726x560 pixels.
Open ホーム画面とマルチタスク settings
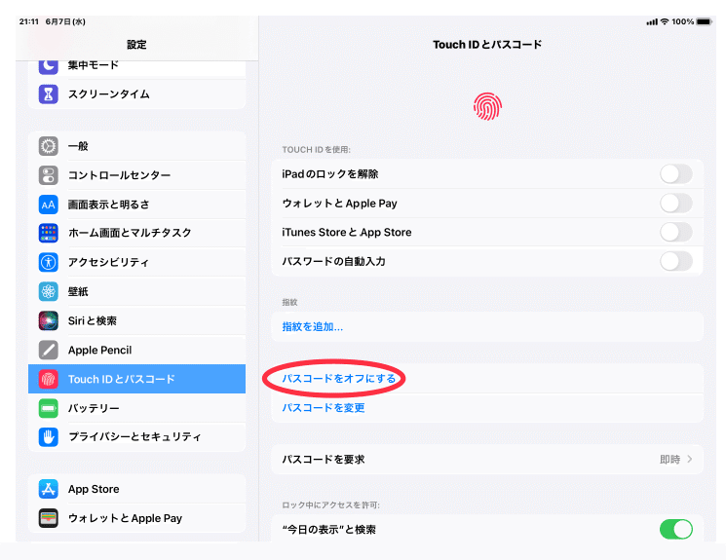137,234
